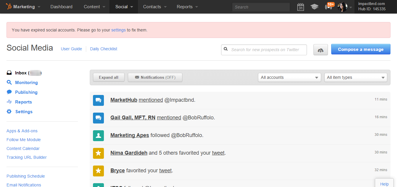Open the All item types dropdown
Viewport: 397px width, 187px height.
tap(356, 77)
